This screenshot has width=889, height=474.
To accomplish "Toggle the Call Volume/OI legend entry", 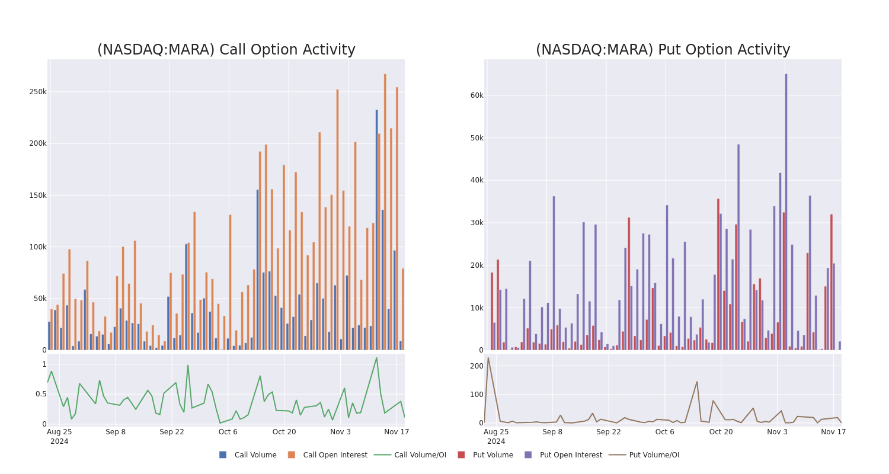I will (410, 455).
